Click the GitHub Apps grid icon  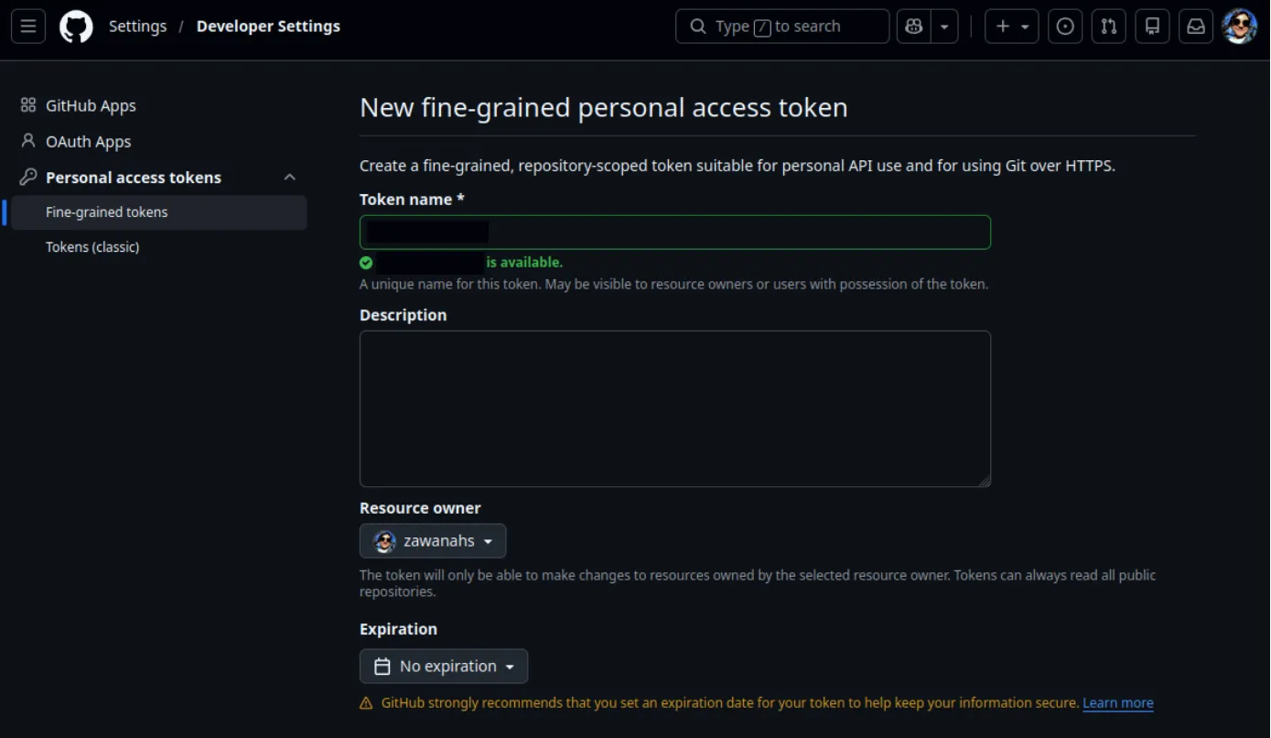(x=28, y=105)
